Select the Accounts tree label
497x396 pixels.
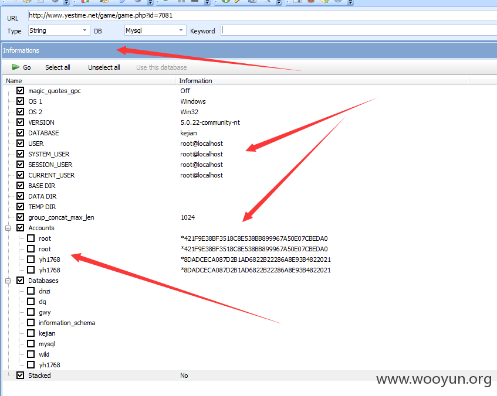tap(41, 228)
